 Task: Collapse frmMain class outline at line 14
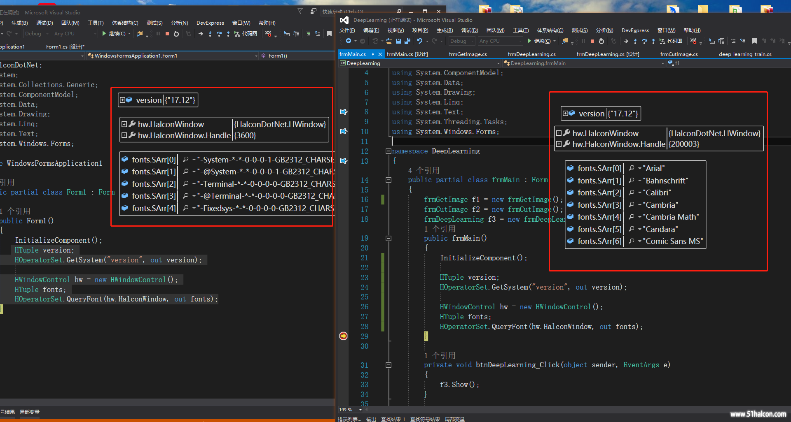click(388, 180)
